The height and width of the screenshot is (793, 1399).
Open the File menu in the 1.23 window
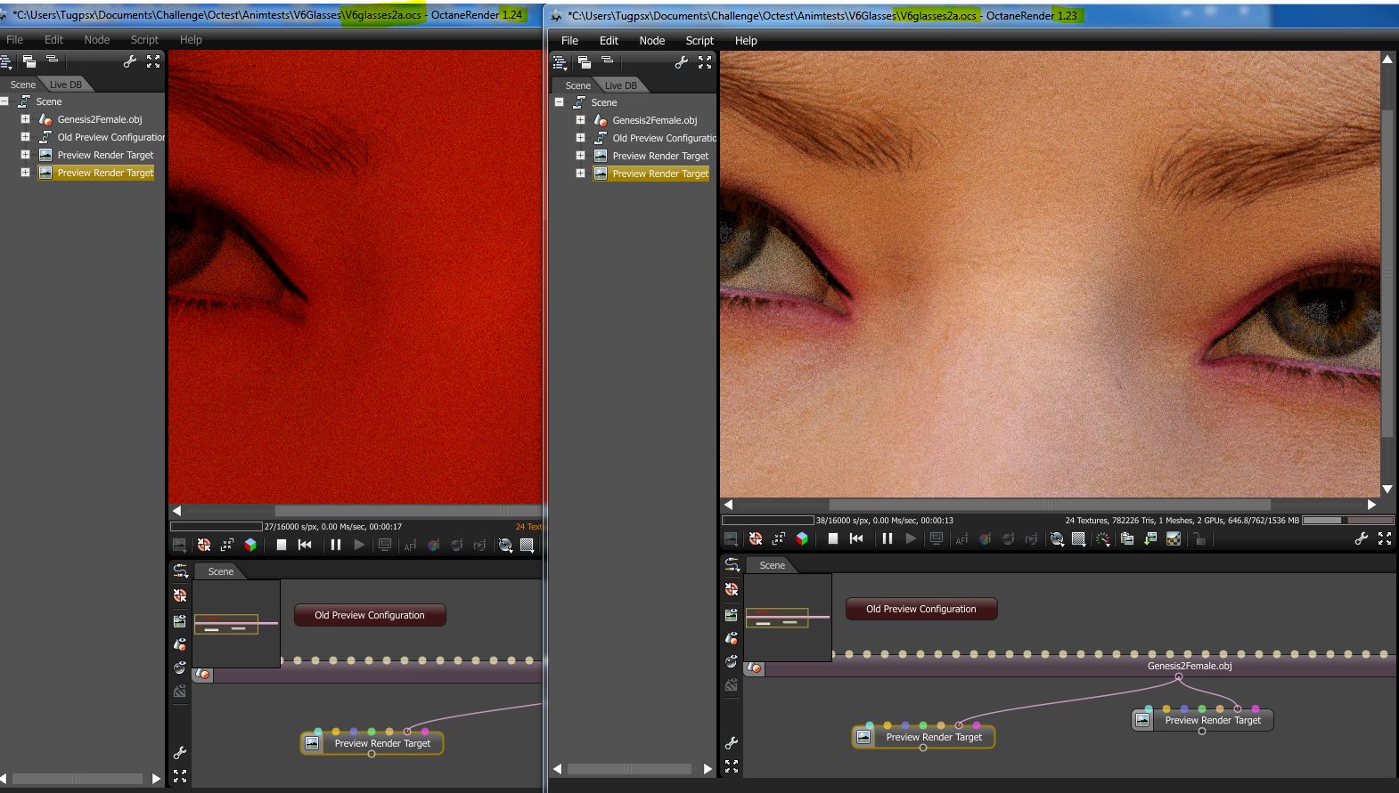click(570, 40)
